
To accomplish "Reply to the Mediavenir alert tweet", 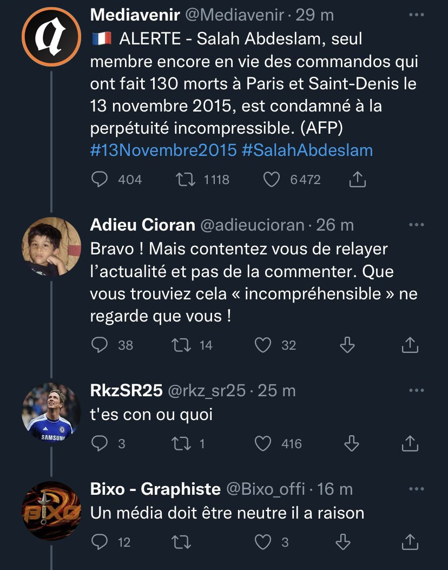I will point(100,179).
